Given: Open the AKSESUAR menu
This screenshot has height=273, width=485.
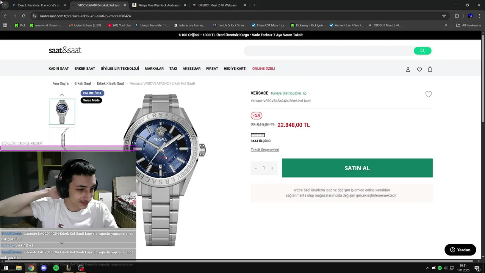Looking at the screenshot, I should click(x=191, y=69).
